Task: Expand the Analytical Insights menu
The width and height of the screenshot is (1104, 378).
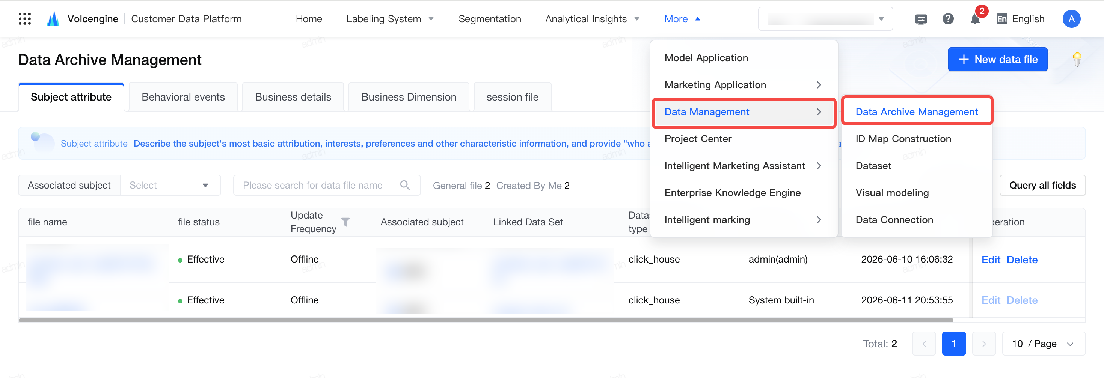Action: click(x=592, y=19)
